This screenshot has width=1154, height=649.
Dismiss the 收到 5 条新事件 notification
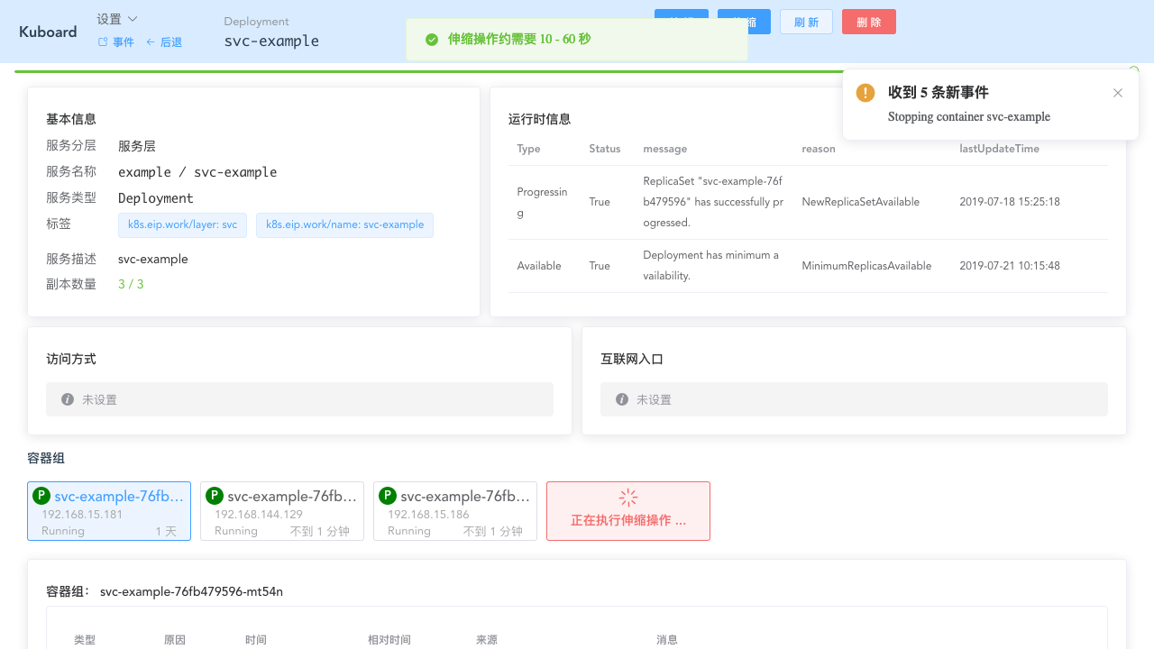coord(1118,93)
